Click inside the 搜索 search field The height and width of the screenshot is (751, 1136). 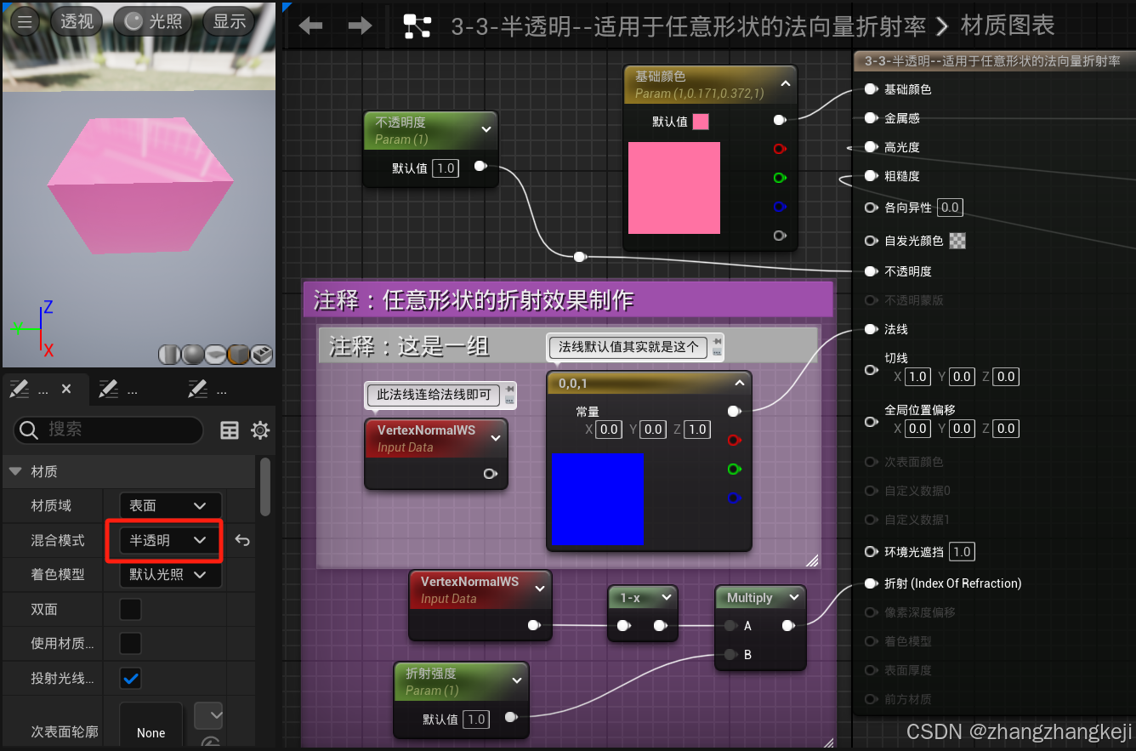(x=111, y=430)
